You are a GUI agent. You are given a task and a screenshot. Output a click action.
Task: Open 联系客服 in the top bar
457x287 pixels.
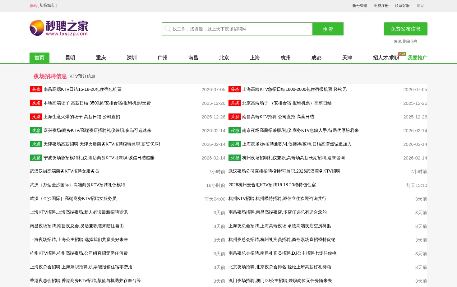tap(402, 6)
